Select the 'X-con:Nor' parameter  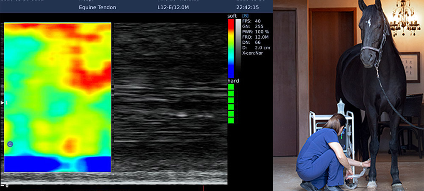tap(253, 53)
